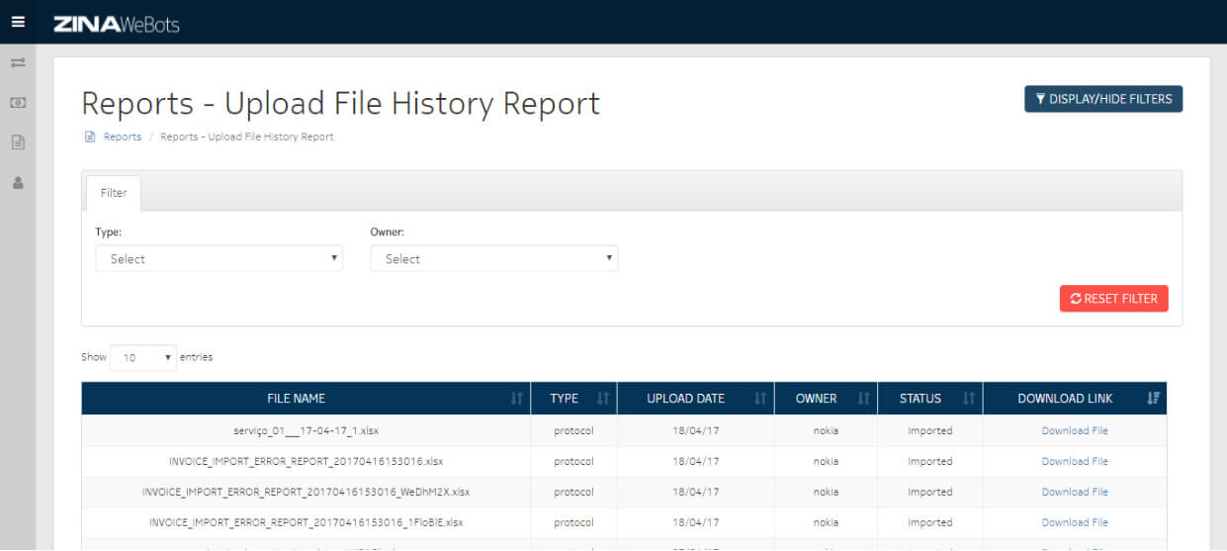Viewport: 1227px width, 551px height.
Task: Open the hamburger menu icon
Action: point(18,22)
